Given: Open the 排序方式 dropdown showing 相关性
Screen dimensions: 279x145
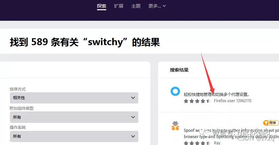Looking at the screenshot, I should [x=74, y=98].
